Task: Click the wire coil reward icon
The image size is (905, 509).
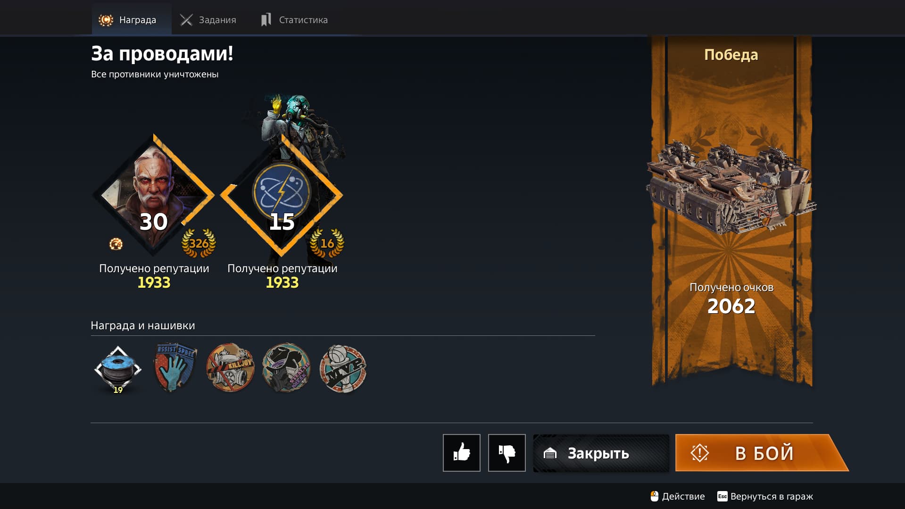Action: click(x=118, y=369)
